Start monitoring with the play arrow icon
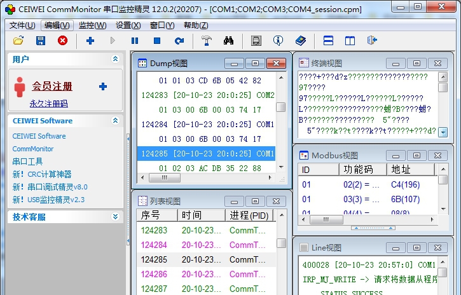This screenshot has width=461, height=295. click(113, 41)
